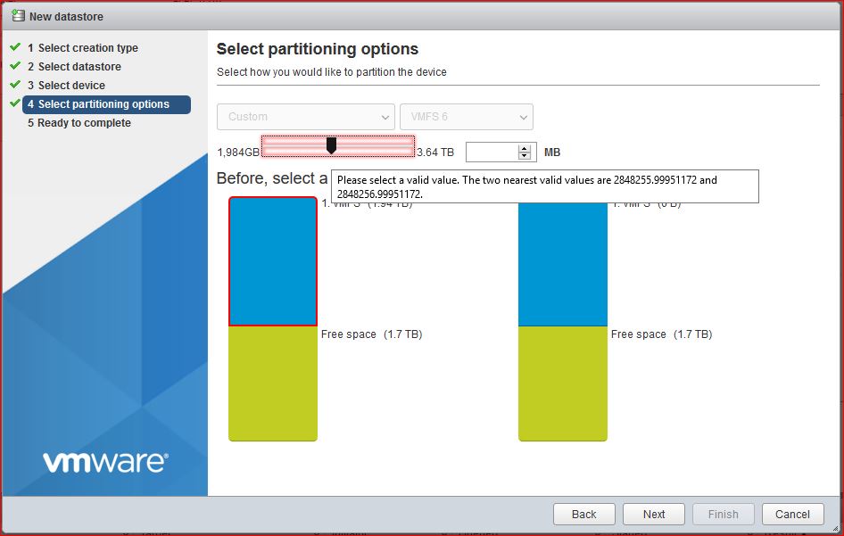Go to step 1 Select creation type

point(83,48)
